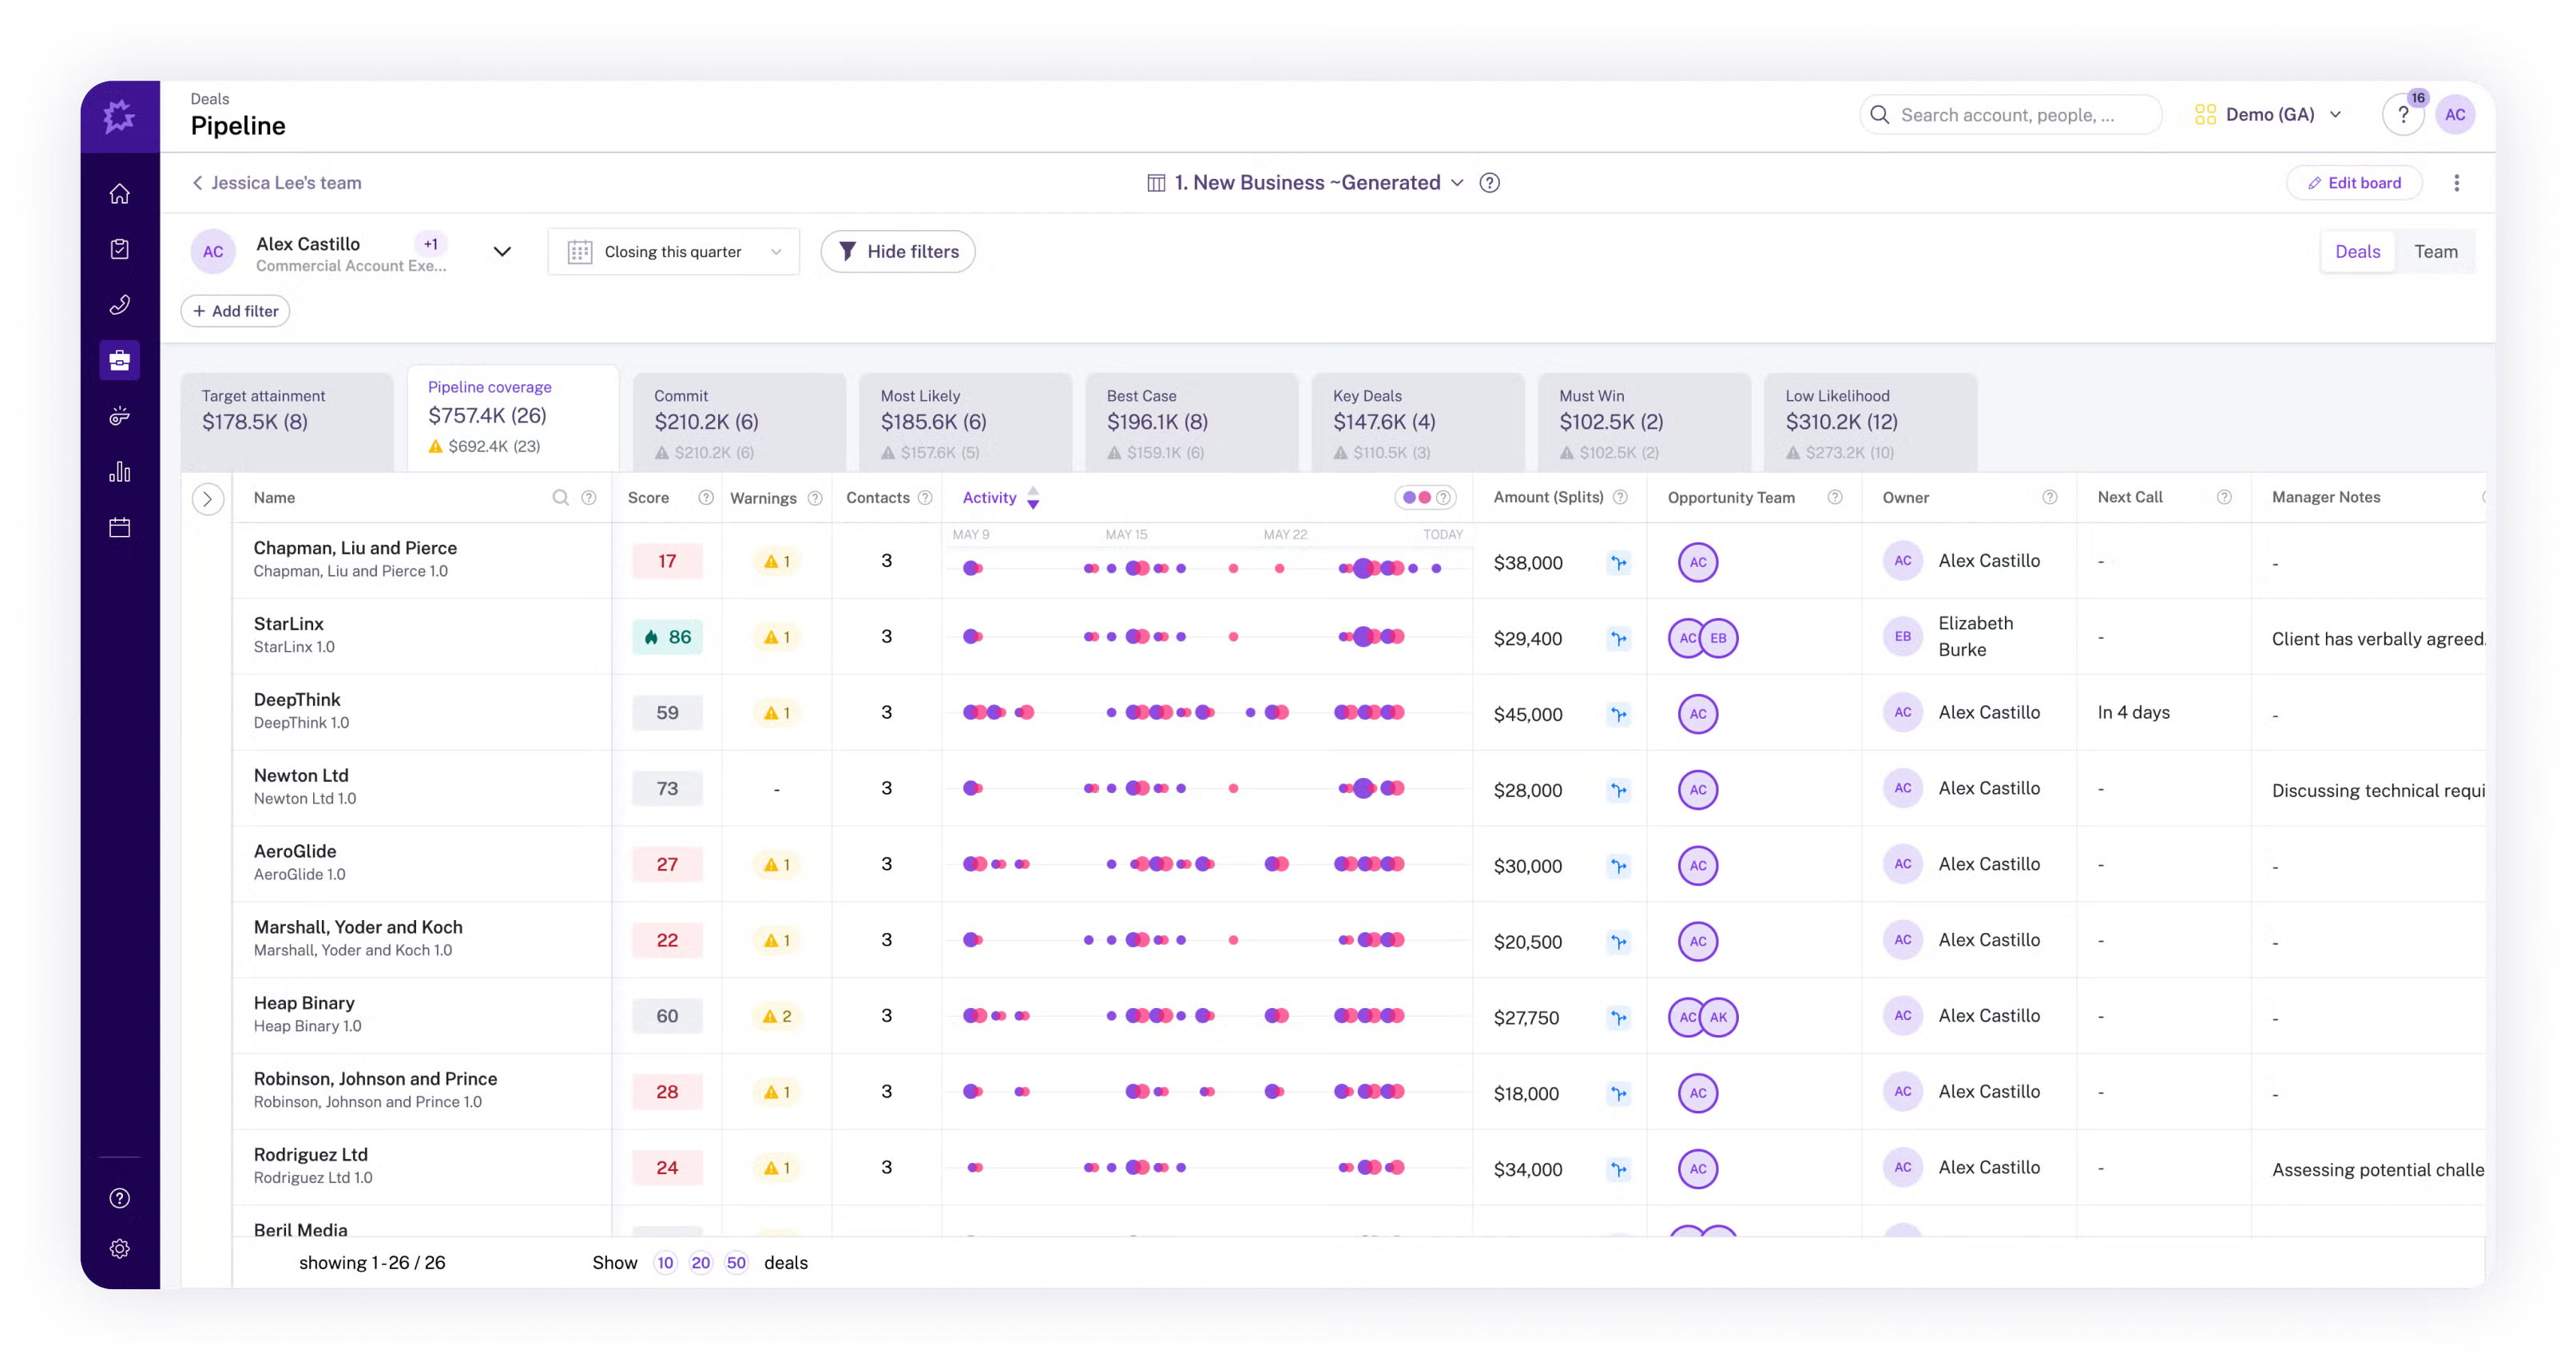Switch to the Team tab
This screenshot has height=1369, width=2576.
coord(2435,252)
